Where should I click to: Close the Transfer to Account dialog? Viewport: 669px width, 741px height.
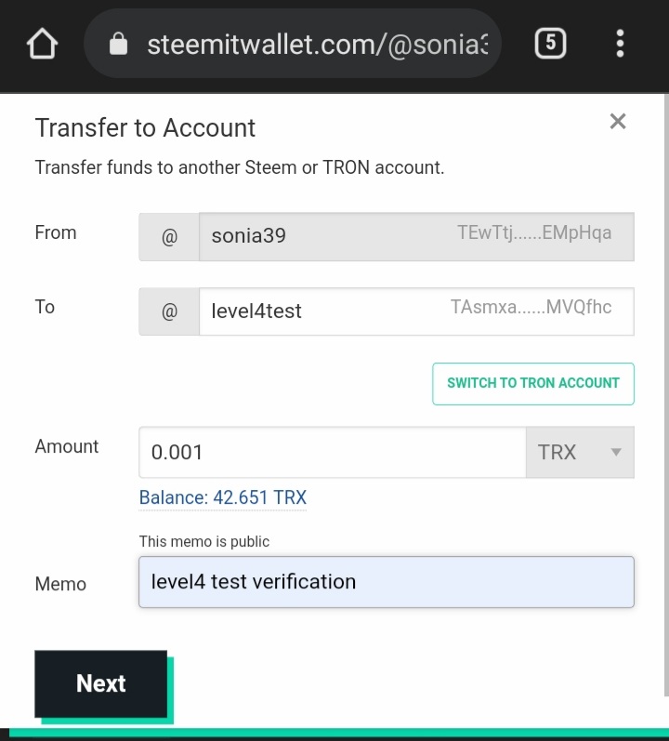point(618,121)
